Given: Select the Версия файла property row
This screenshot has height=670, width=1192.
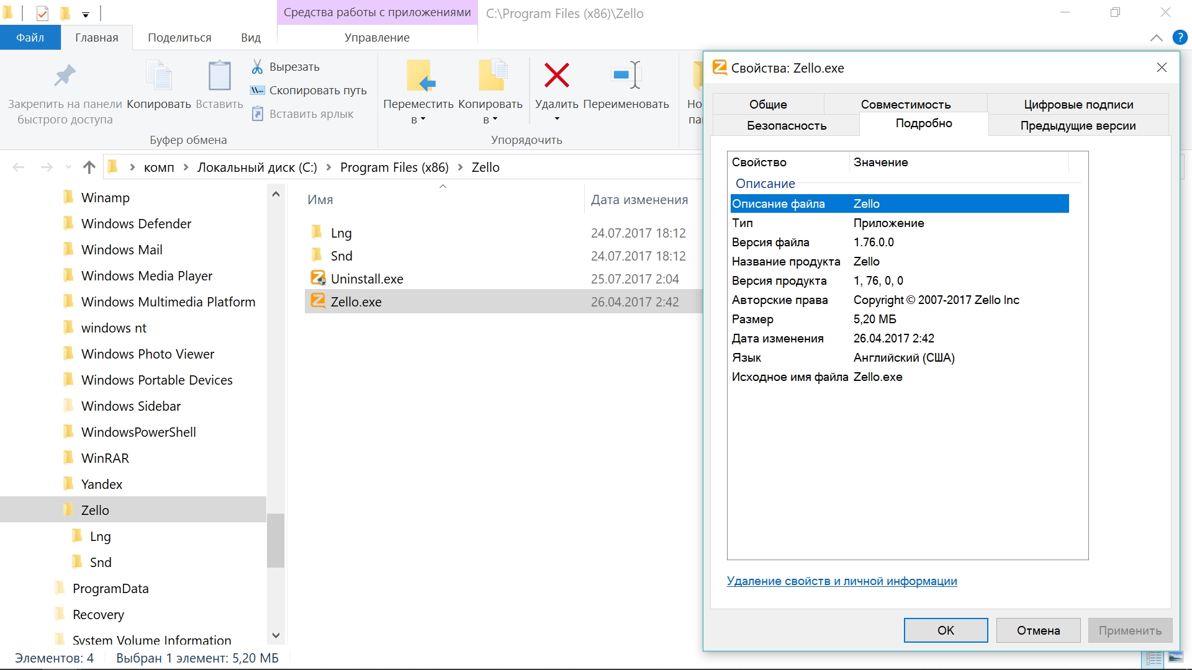Looking at the screenshot, I should (900, 242).
